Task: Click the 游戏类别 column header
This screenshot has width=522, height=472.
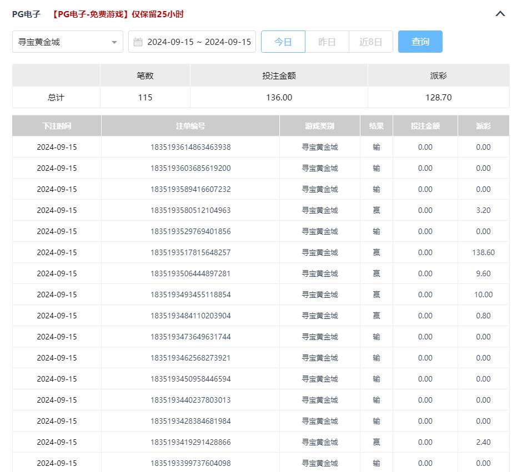Action: pyautogui.click(x=319, y=126)
